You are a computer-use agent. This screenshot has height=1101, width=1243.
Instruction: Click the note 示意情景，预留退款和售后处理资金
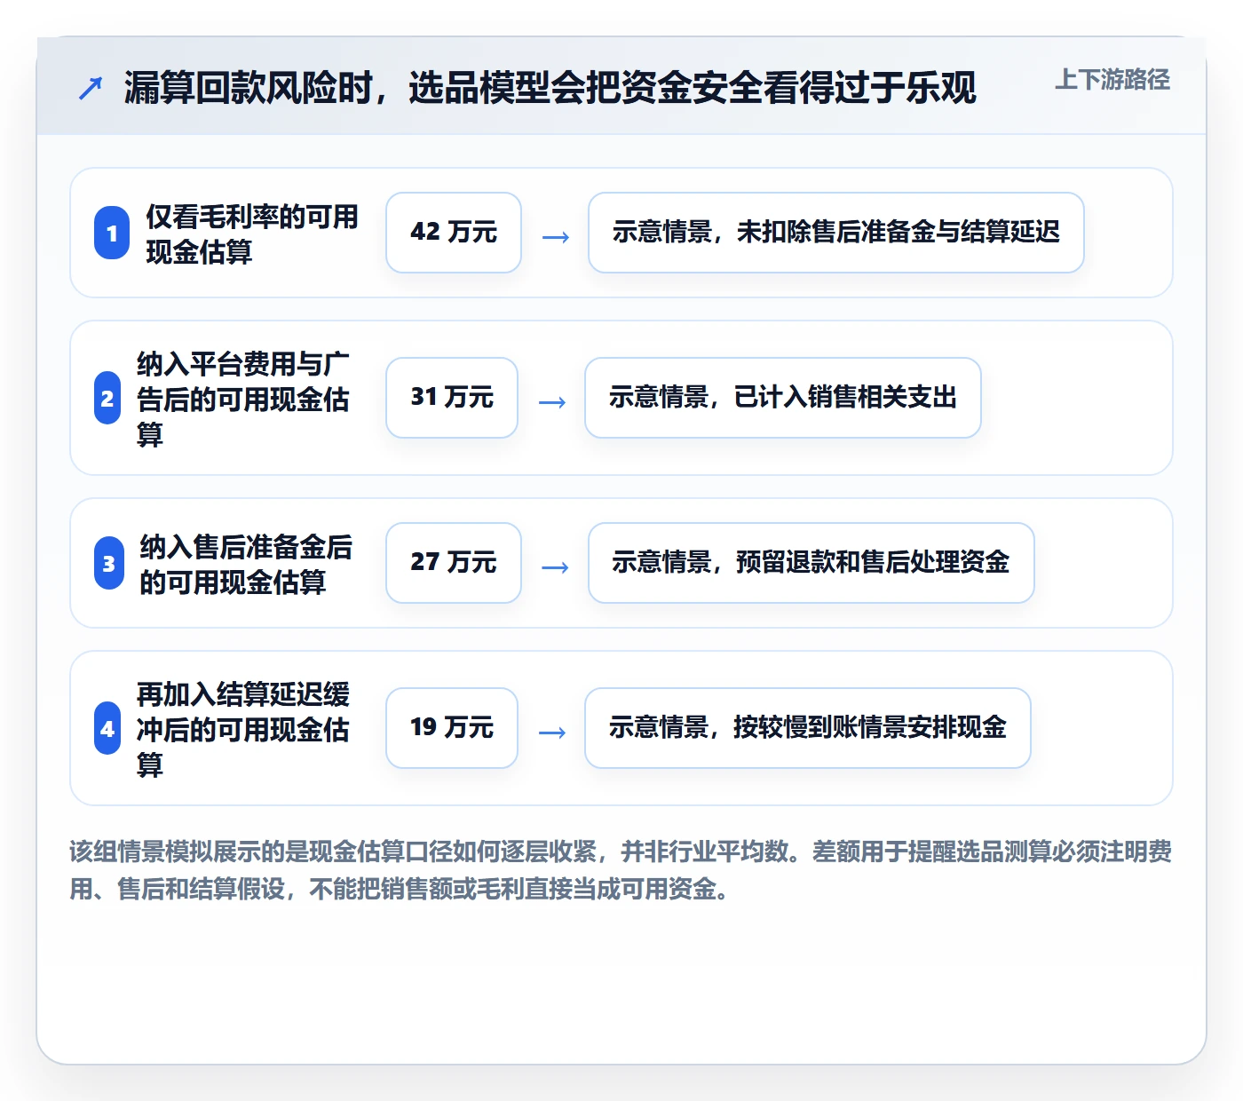pos(812,563)
